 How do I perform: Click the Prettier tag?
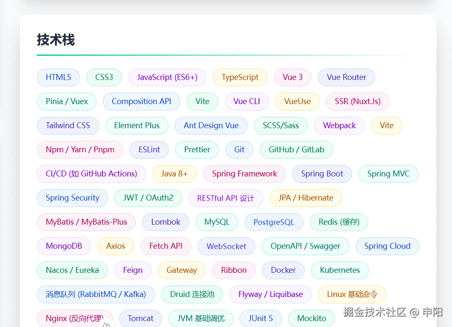tap(197, 149)
